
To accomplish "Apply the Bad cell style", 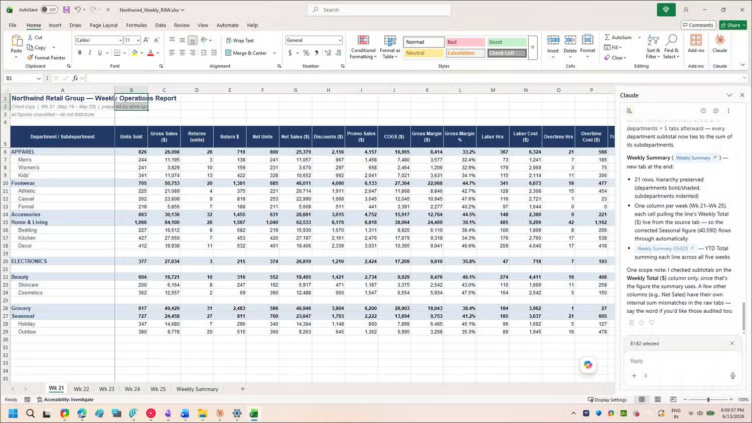I will tap(465, 42).
